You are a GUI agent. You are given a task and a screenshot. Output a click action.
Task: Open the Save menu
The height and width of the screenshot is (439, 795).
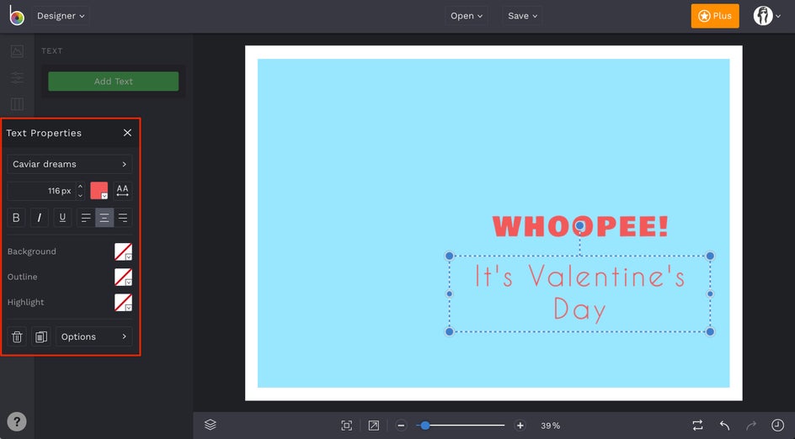tap(523, 16)
